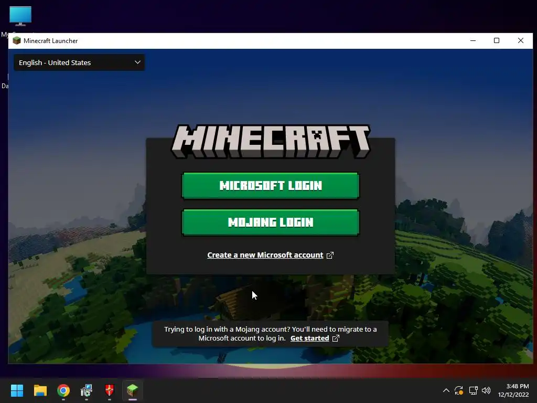Close the Minecraft Launcher window

tap(521, 41)
